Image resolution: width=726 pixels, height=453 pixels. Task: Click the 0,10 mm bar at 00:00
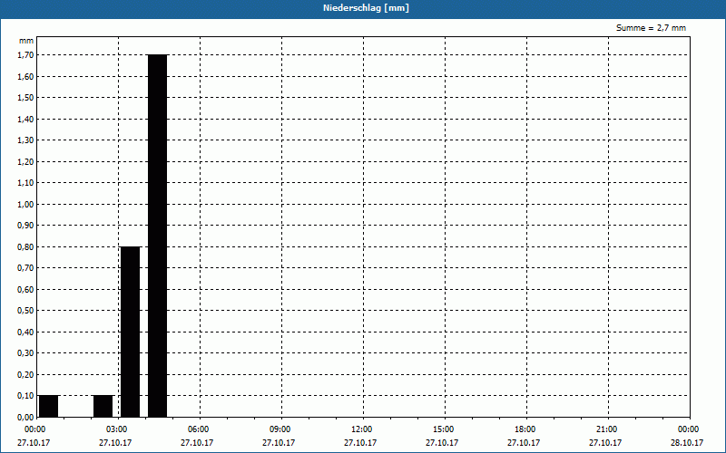point(49,406)
